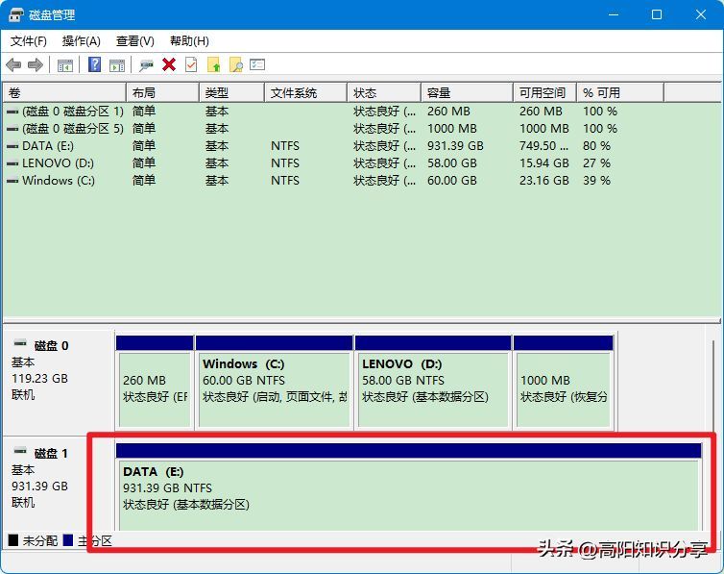Click the disk icon next to 磁盘 0
Viewport: 724px width, 574px height.
20,343
